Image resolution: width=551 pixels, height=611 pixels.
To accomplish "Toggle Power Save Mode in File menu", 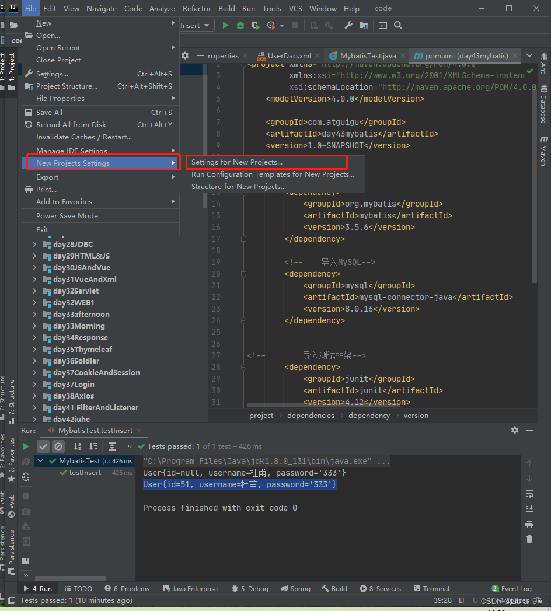I will [x=100, y=215].
